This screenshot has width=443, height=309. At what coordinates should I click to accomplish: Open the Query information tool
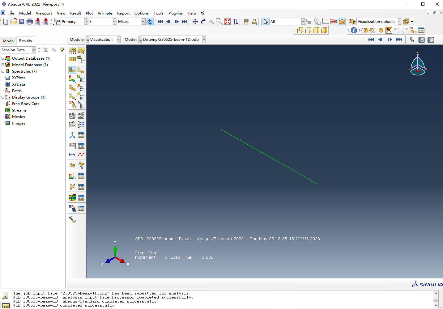(354, 30)
